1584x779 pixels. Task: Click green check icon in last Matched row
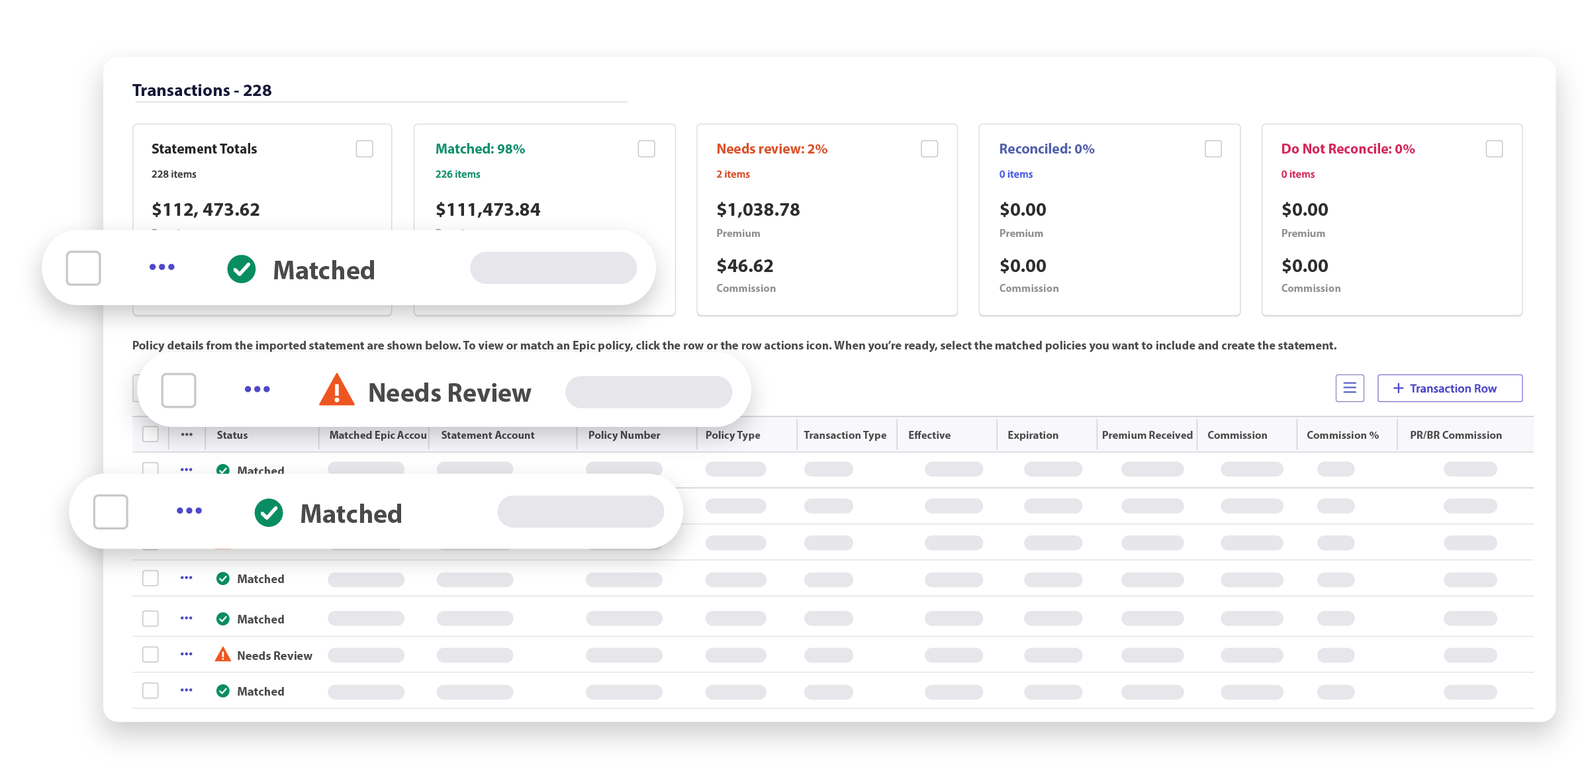tap(223, 691)
